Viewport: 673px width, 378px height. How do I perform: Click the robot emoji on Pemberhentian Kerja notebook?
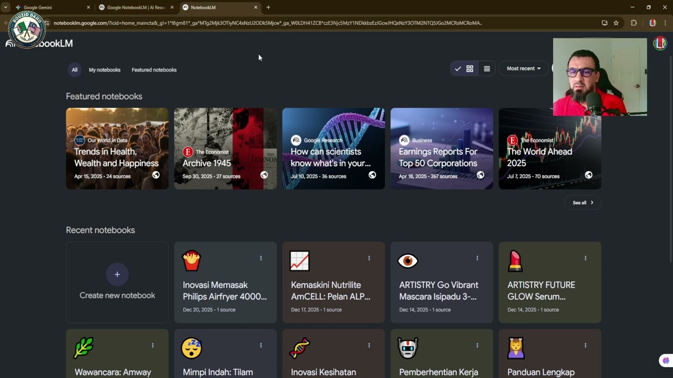[x=408, y=348]
